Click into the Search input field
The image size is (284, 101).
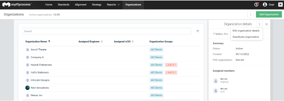[x=107, y=31]
